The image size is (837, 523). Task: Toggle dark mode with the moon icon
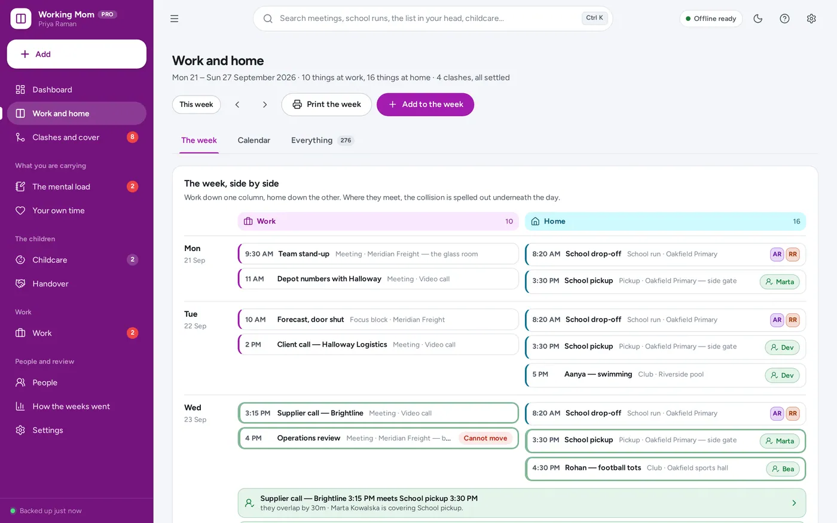coord(758,19)
